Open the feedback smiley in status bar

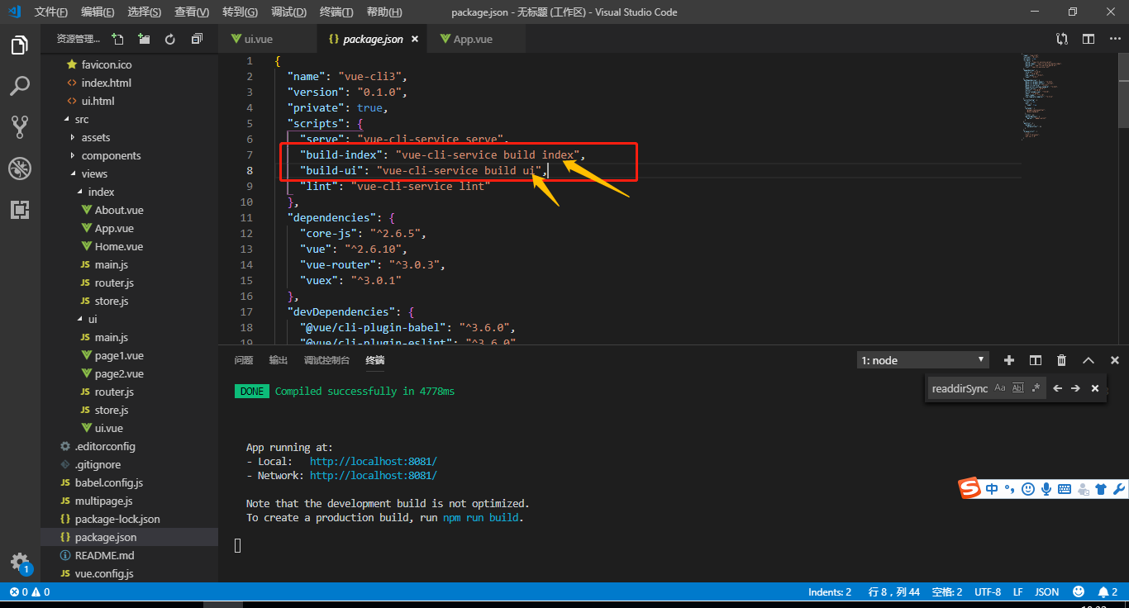click(x=1079, y=591)
